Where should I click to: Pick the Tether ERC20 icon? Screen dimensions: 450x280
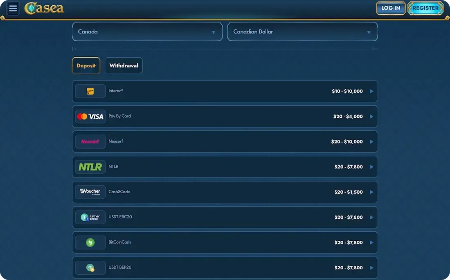(90, 217)
